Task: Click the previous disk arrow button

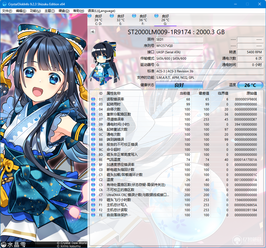Action: pos(93,32)
